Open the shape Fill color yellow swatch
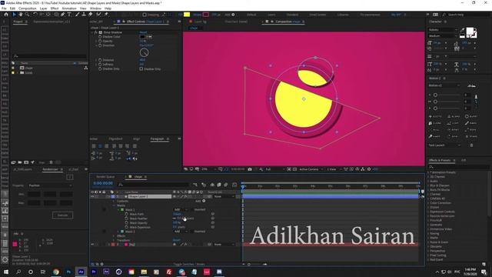The image size is (492, 277). (x=187, y=15)
